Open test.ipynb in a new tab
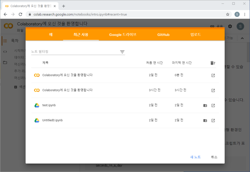 (x=213, y=105)
